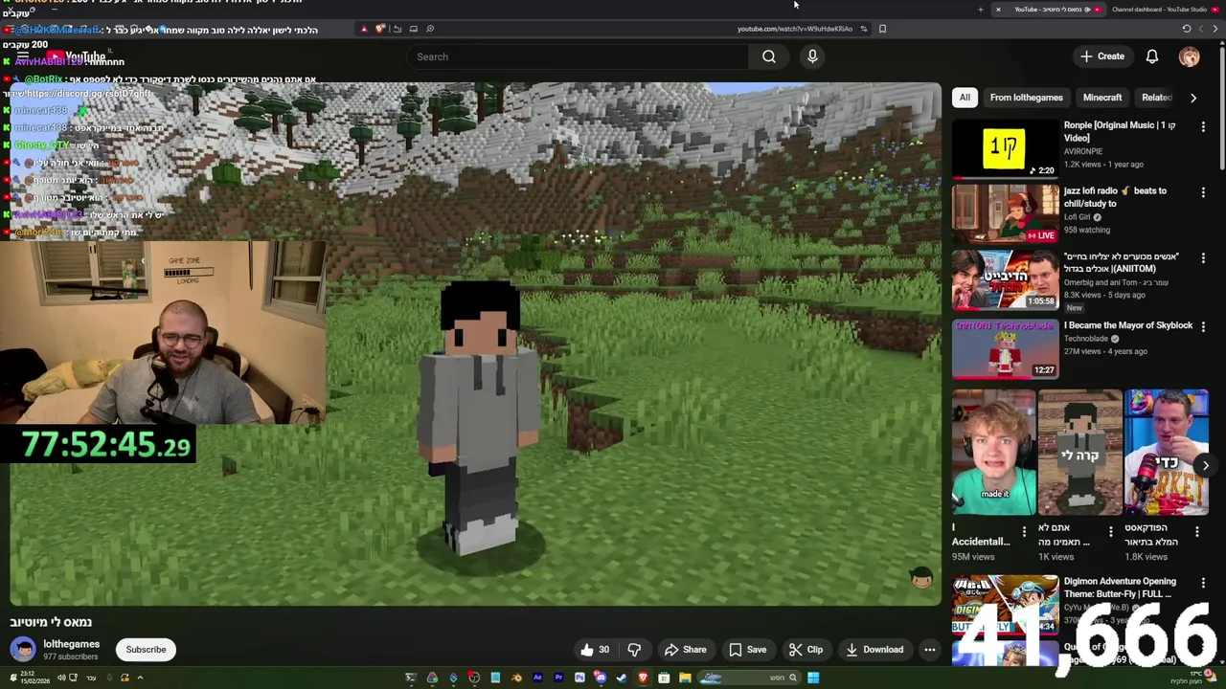
Task: Open I Became the Mayor of Skyblock thumbnail
Action: pyautogui.click(x=1004, y=348)
